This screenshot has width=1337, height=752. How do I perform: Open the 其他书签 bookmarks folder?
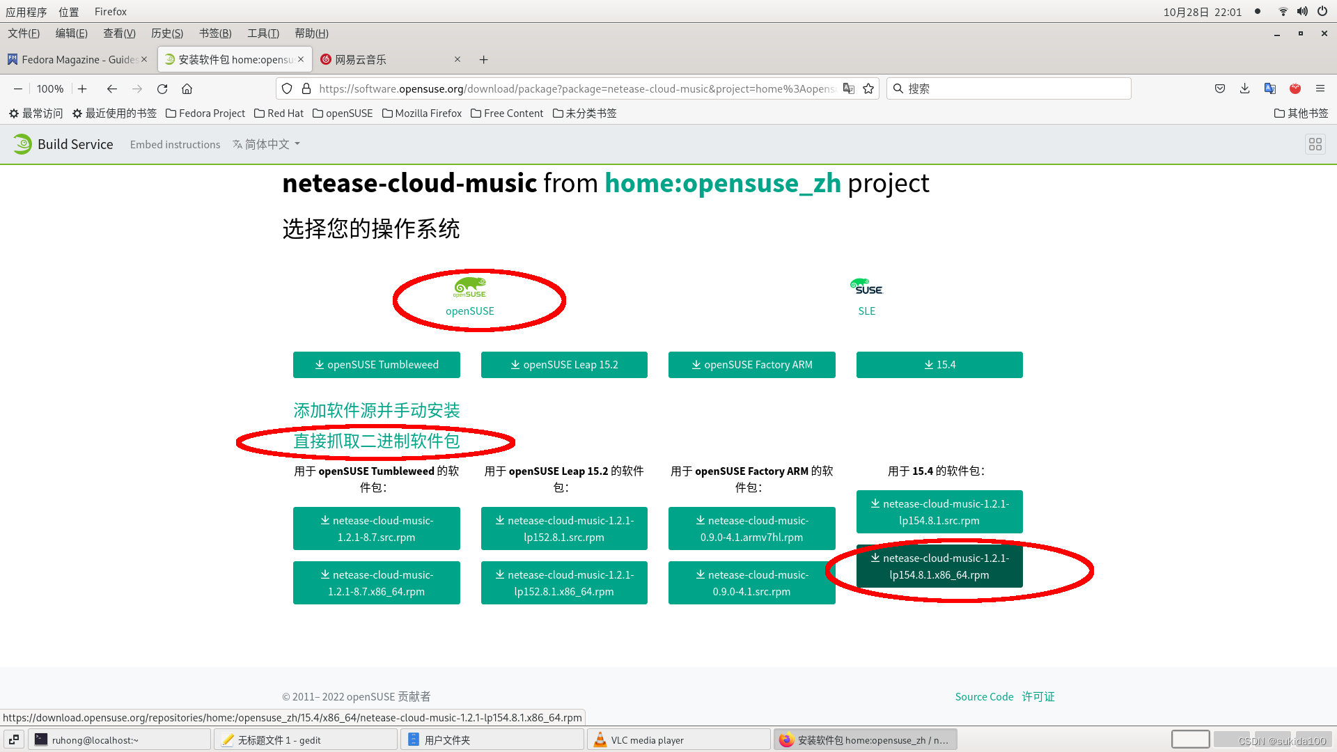(1301, 113)
